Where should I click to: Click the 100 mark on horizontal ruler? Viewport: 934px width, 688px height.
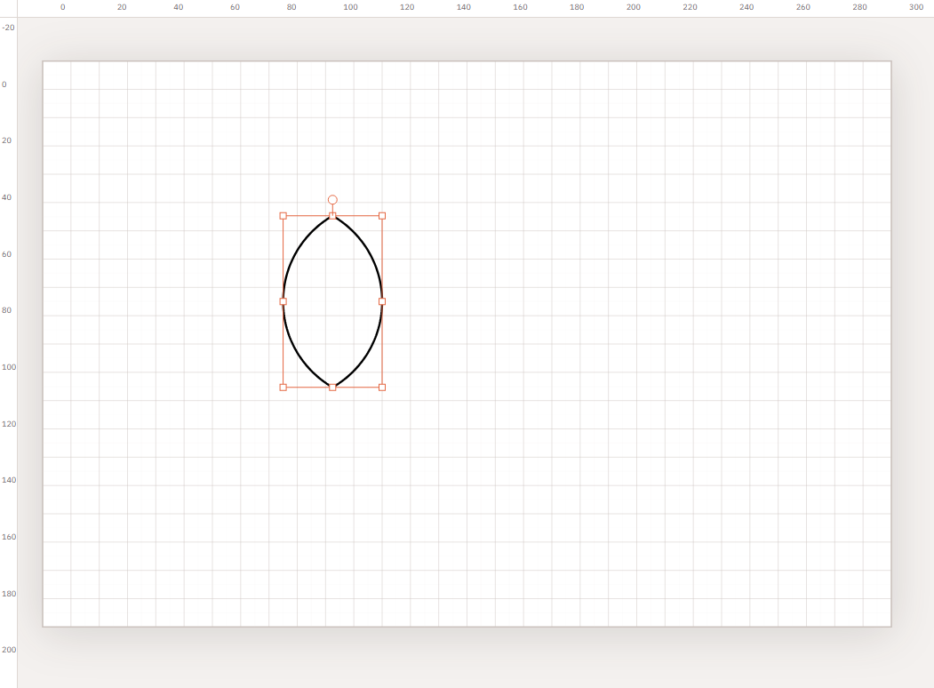point(350,7)
